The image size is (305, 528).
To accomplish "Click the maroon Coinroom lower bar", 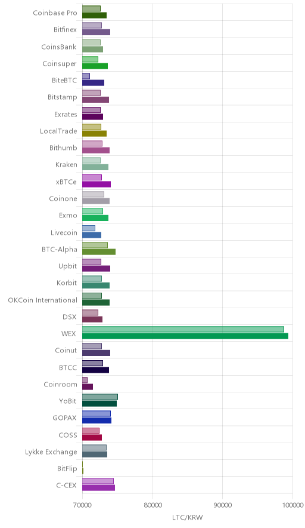I will 88,387.
